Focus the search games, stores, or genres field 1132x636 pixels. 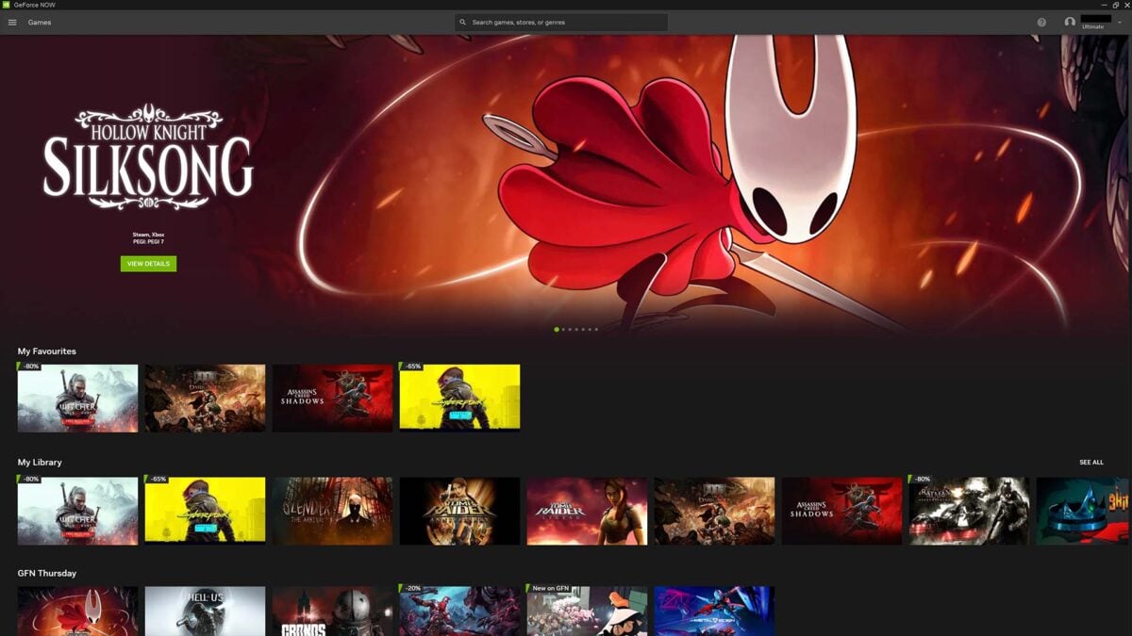[x=561, y=22]
